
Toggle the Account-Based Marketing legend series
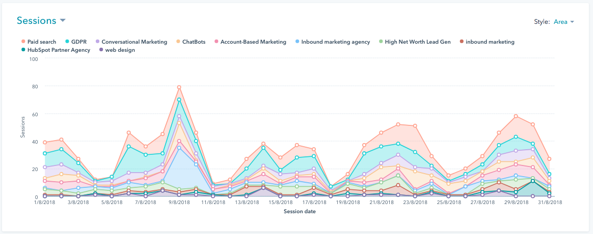250,42
